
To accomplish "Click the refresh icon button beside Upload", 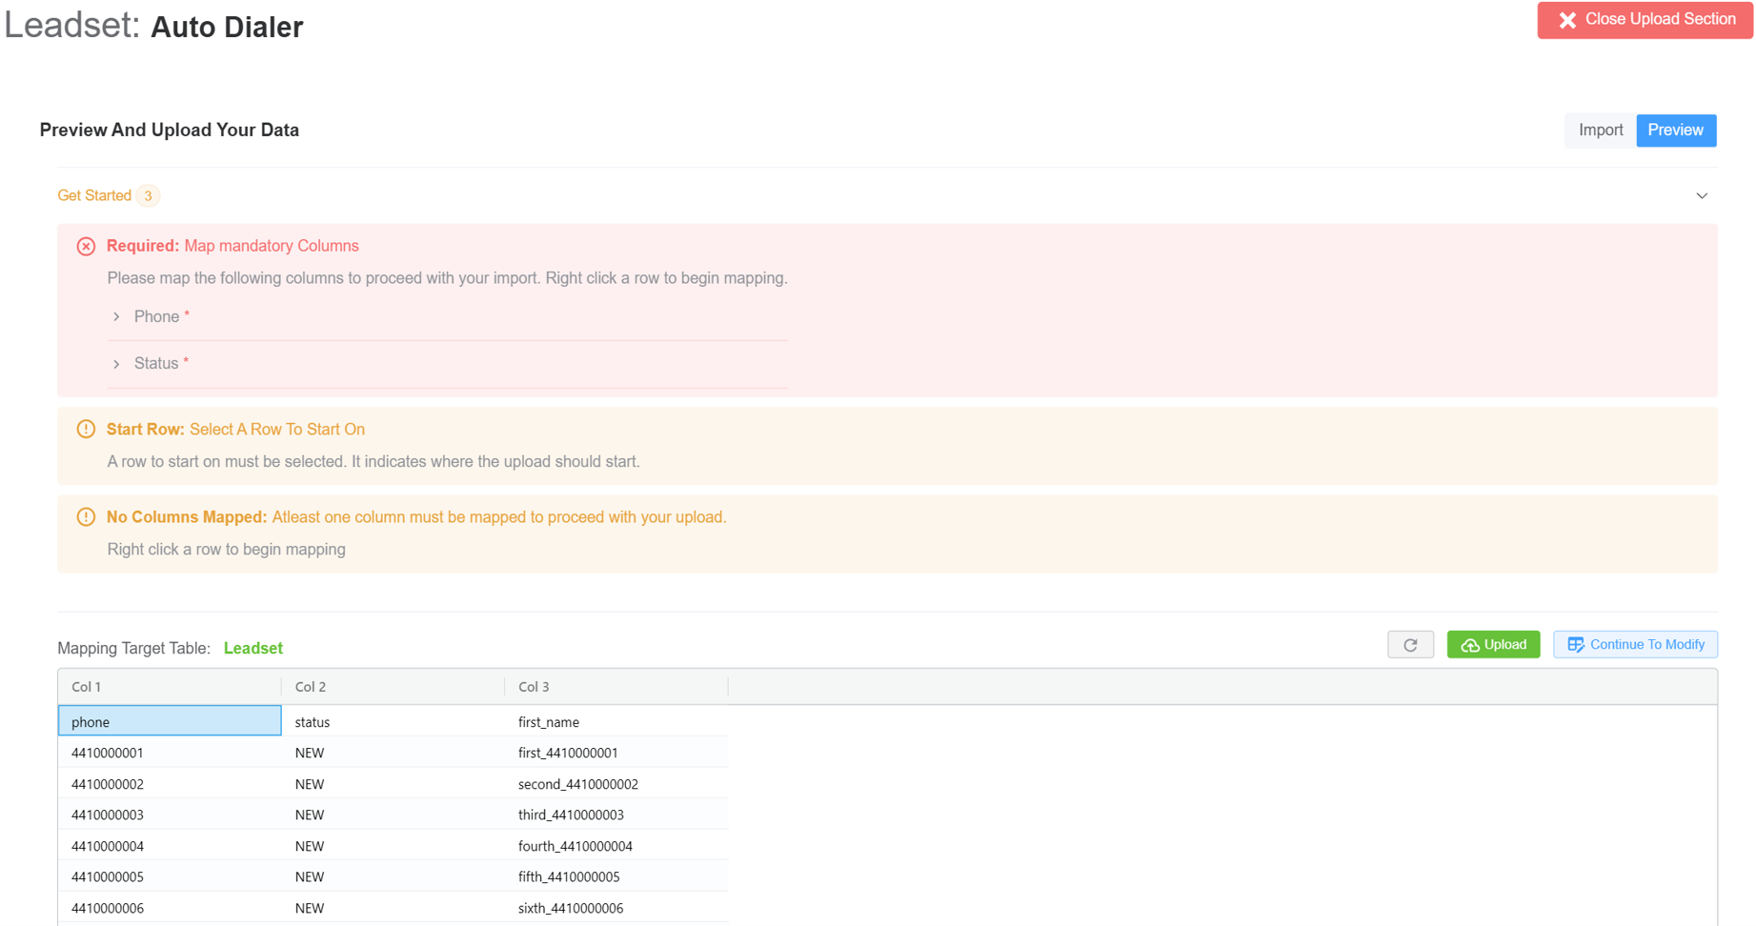I will tap(1410, 645).
